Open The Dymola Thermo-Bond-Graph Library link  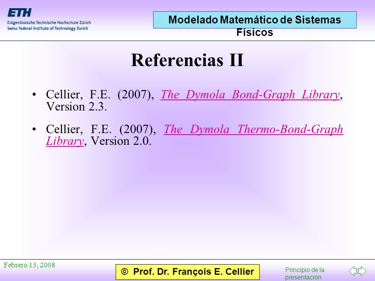(x=253, y=130)
